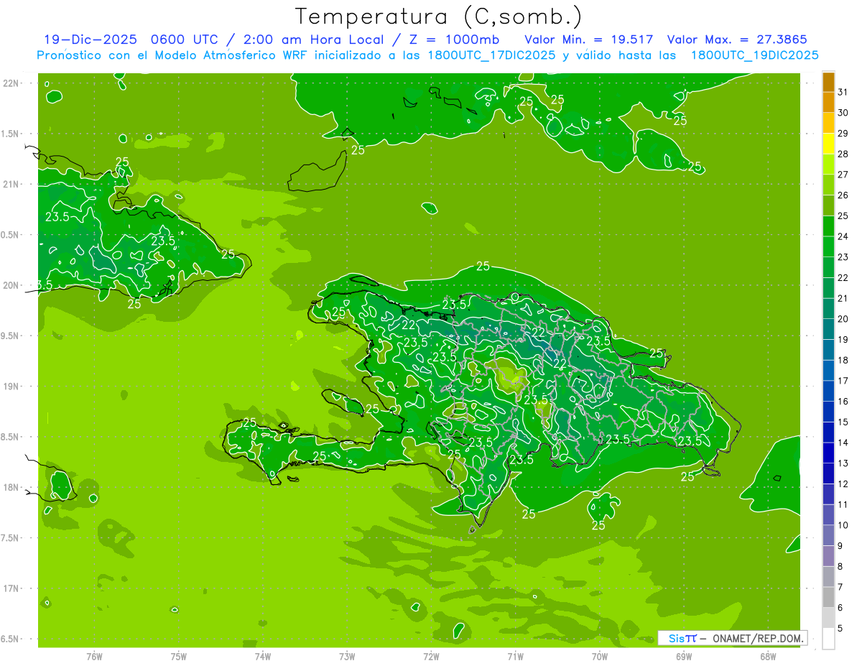Click the '76W' longitude axis label
This screenshot has width=862, height=666.
pyautogui.click(x=94, y=656)
